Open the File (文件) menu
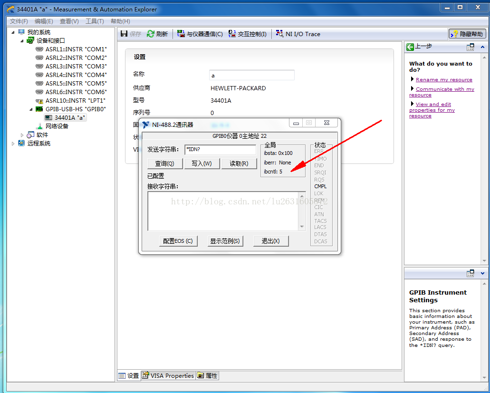The height and width of the screenshot is (393, 490). 19,21
